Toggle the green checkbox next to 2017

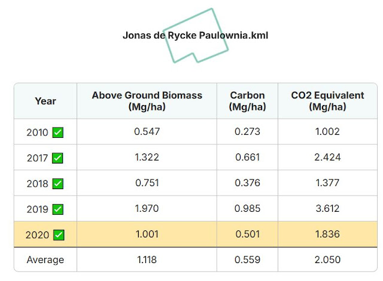(x=57, y=158)
